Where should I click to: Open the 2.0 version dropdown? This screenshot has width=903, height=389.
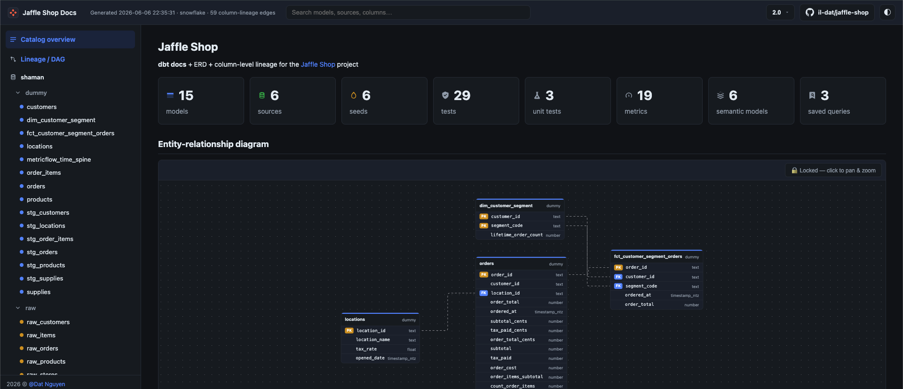(780, 13)
